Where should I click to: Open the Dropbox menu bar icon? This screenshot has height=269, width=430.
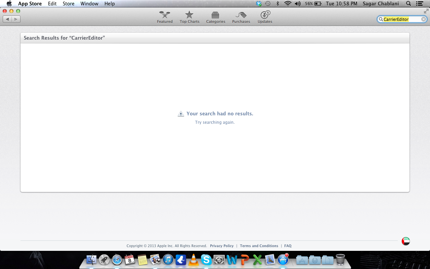click(x=258, y=4)
